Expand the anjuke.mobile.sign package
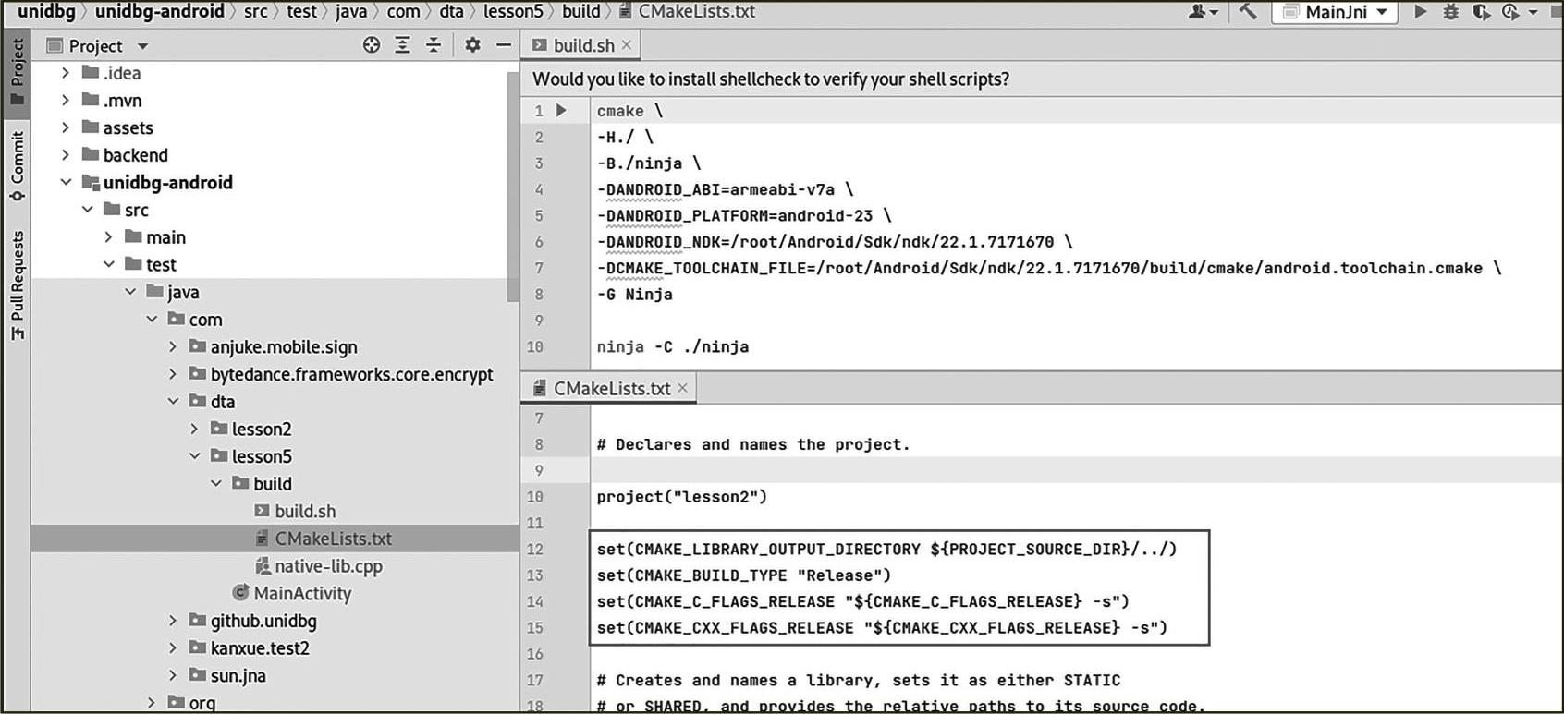 [173, 347]
